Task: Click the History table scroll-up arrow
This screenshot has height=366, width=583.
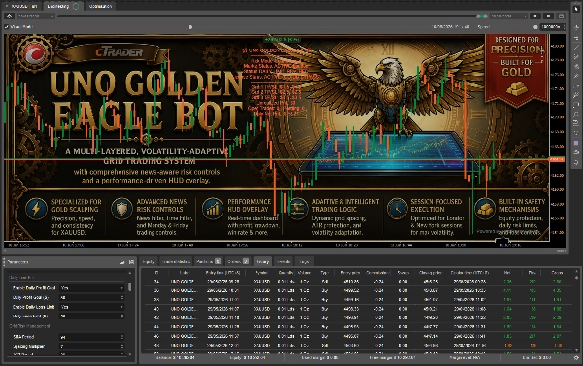Action: coord(576,272)
